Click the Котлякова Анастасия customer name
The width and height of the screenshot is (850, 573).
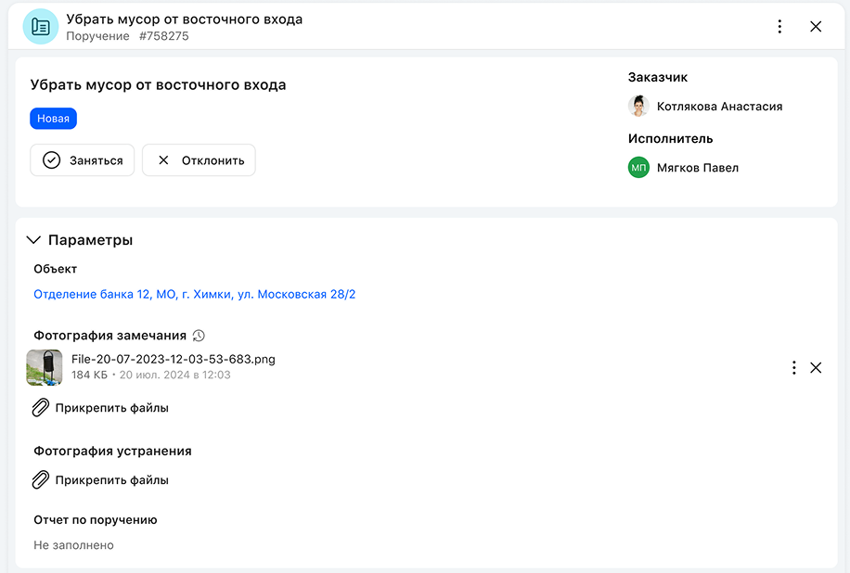[x=719, y=107]
